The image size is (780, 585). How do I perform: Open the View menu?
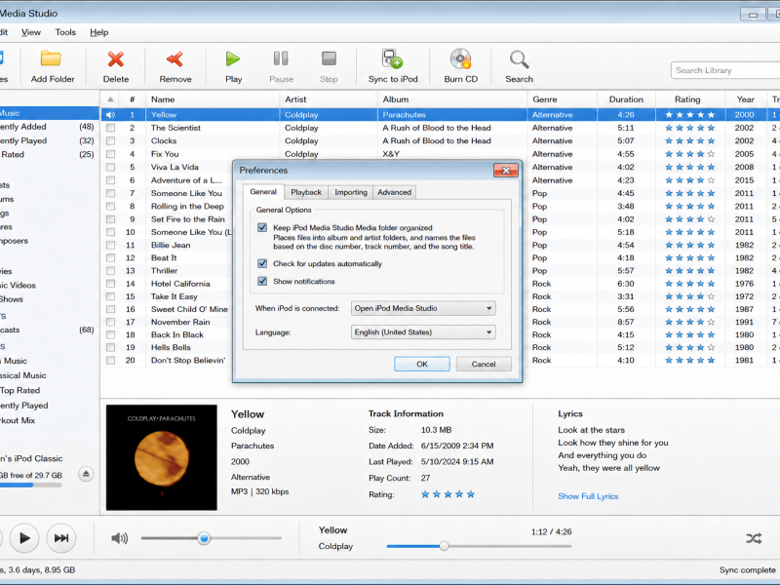point(31,32)
